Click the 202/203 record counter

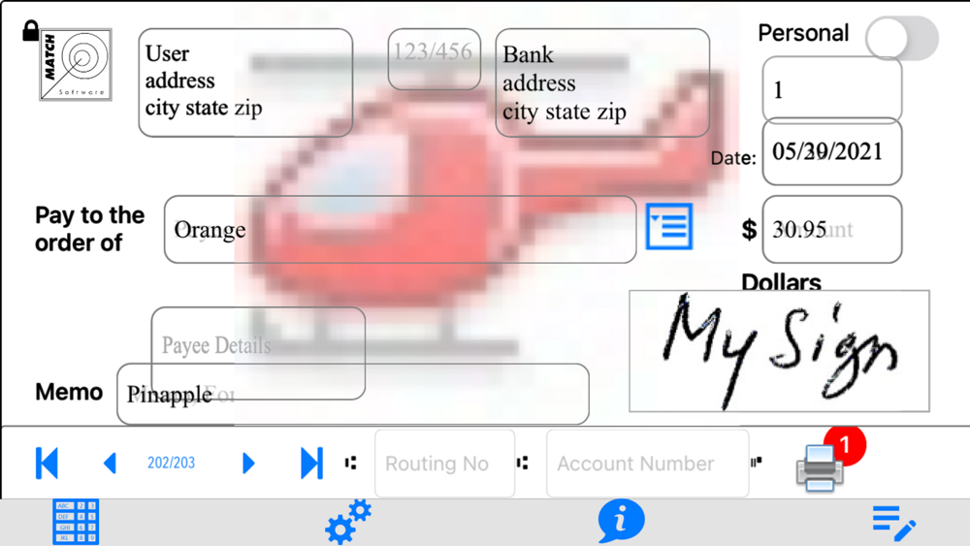(172, 464)
